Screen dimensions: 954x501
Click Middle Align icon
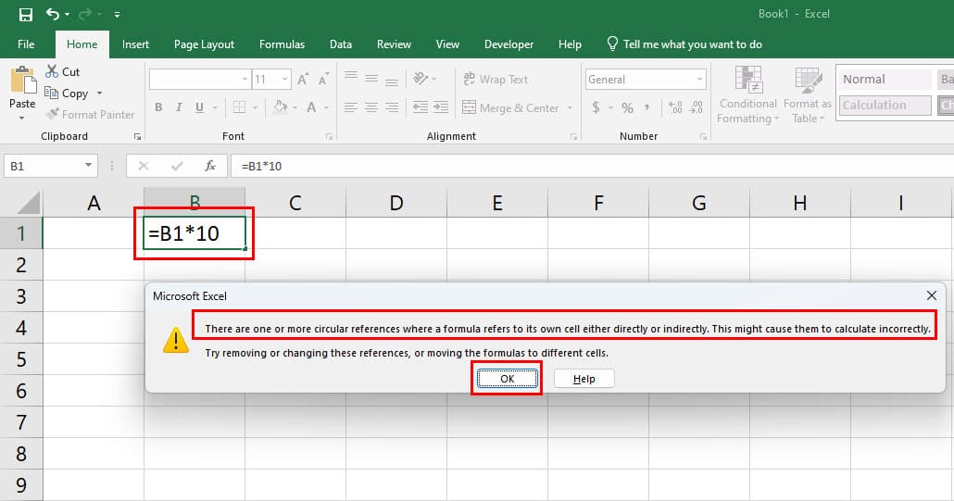pos(371,77)
